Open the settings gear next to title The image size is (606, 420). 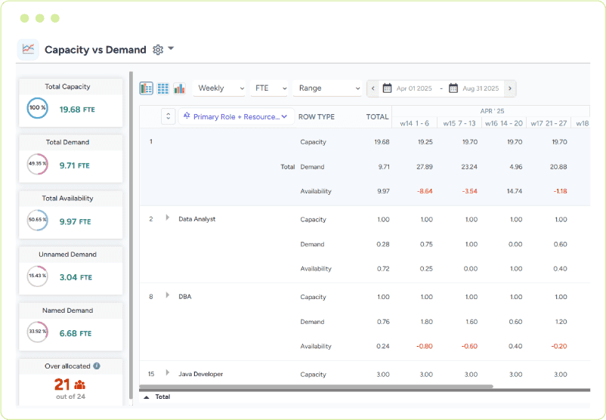tap(158, 49)
